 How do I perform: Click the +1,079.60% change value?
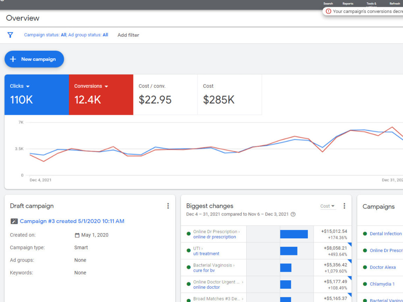(336, 271)
